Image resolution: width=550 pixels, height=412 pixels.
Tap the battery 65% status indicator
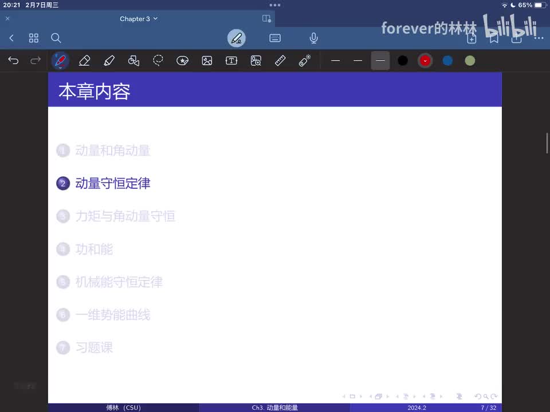[x=532, y=5]
